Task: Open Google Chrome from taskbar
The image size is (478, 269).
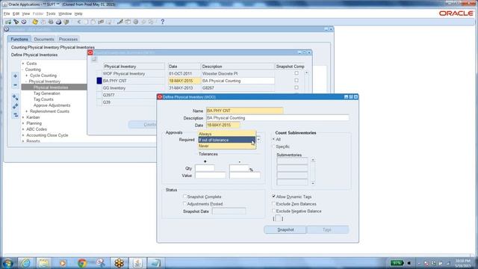Action: pyautogui.click(x=81, y=263)
